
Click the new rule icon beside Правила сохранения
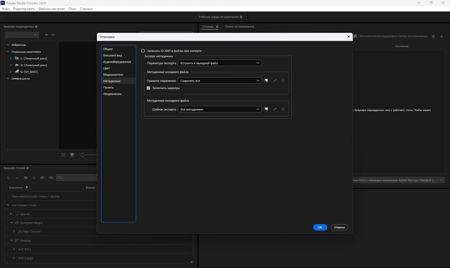266,80
